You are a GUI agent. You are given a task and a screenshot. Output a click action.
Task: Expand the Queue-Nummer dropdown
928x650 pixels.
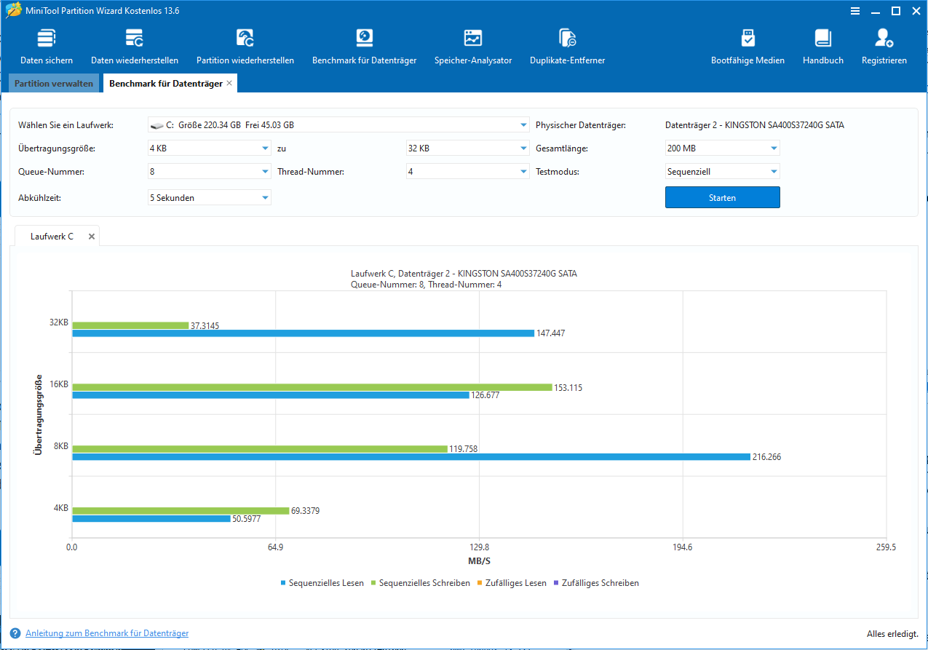coord(210,172)
